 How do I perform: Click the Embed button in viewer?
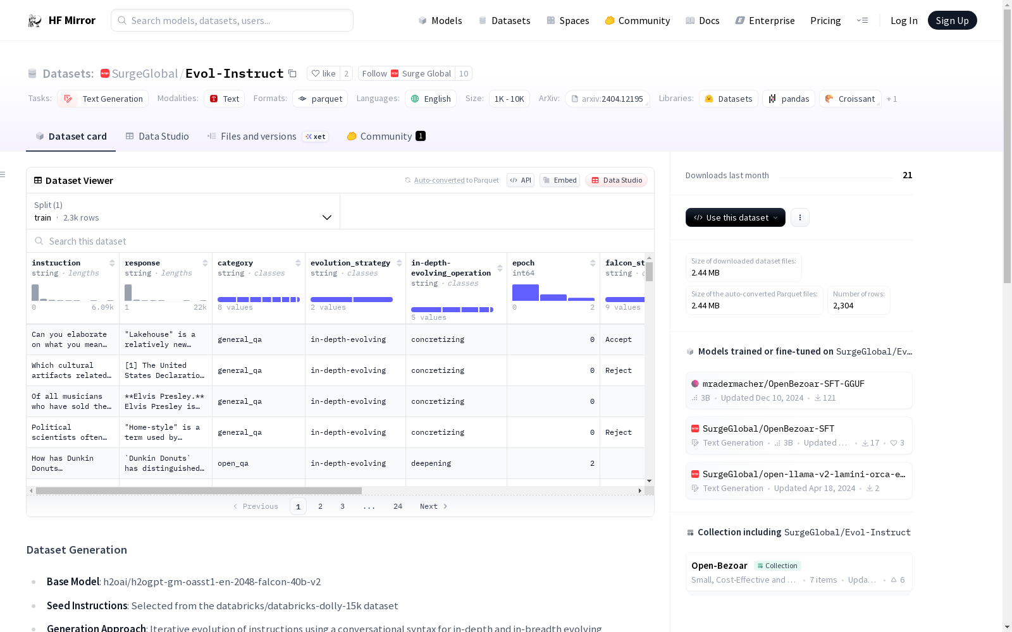click(x=559, y=180)
